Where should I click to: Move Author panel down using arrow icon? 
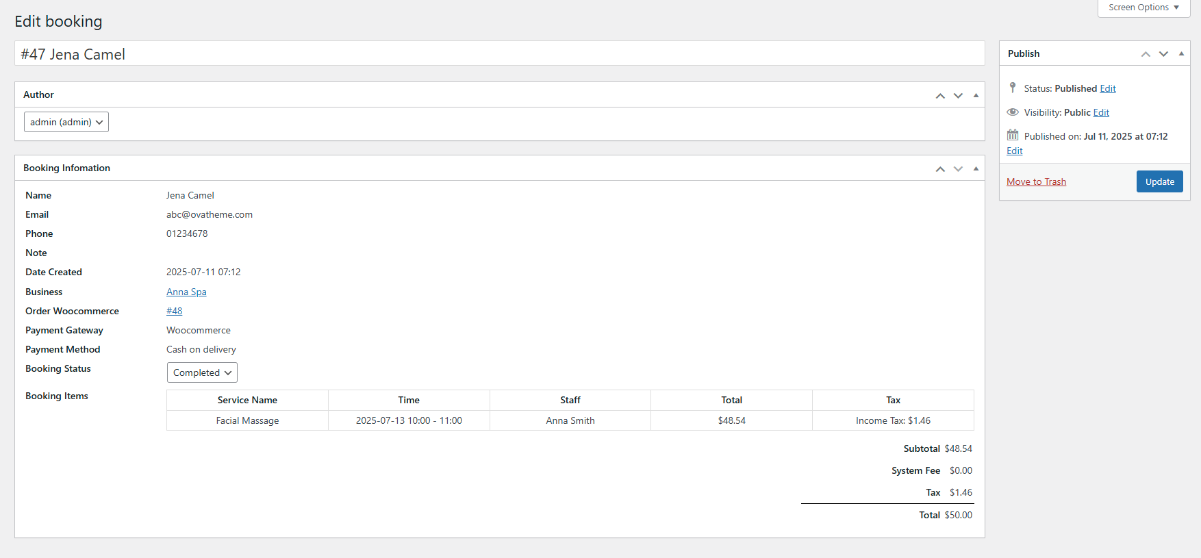click(958, 96)
